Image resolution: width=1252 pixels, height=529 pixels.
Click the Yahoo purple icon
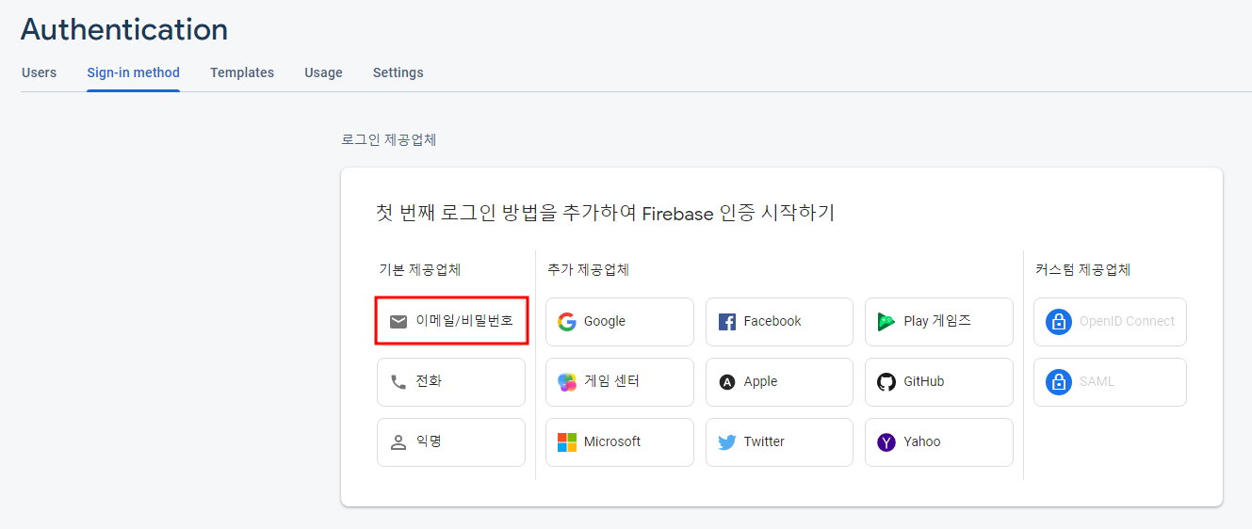pyautogui.click(x=886, y=442)
